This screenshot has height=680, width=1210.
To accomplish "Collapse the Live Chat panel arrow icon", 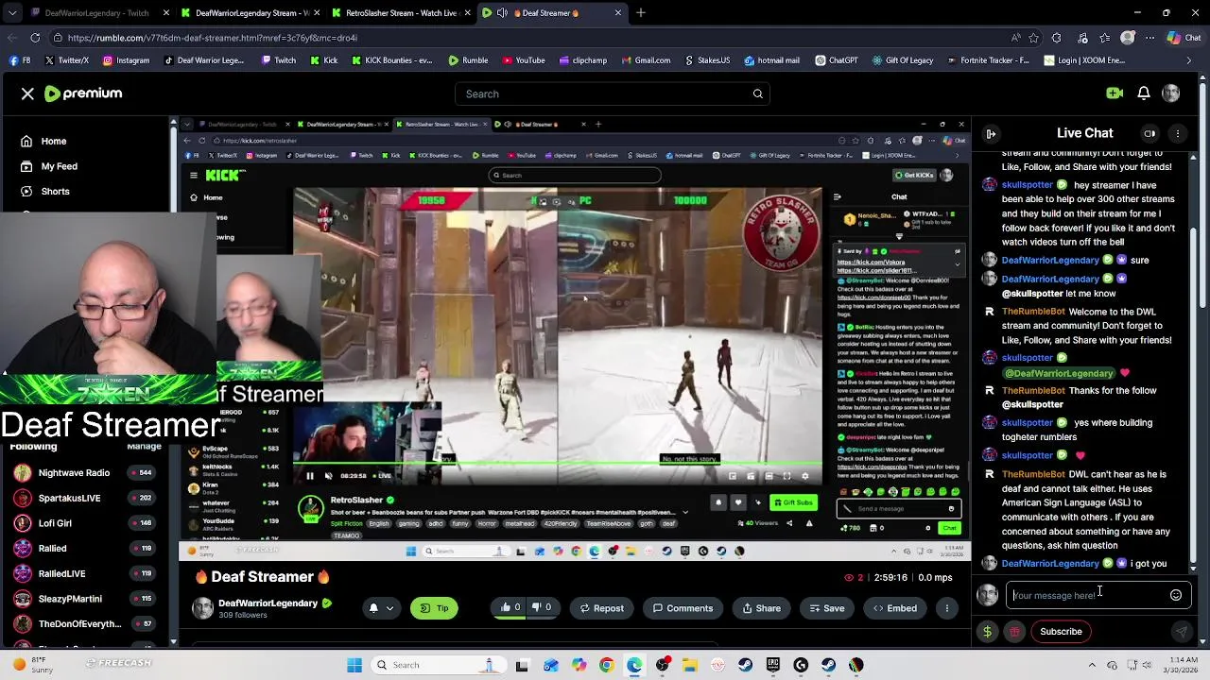I will [x=991, y=133].
